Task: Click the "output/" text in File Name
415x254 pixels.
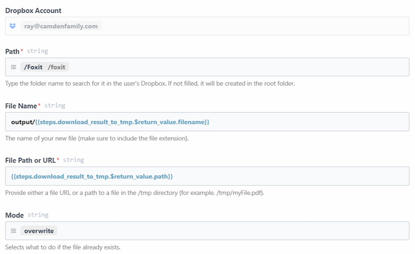Action: pos(23,121)
